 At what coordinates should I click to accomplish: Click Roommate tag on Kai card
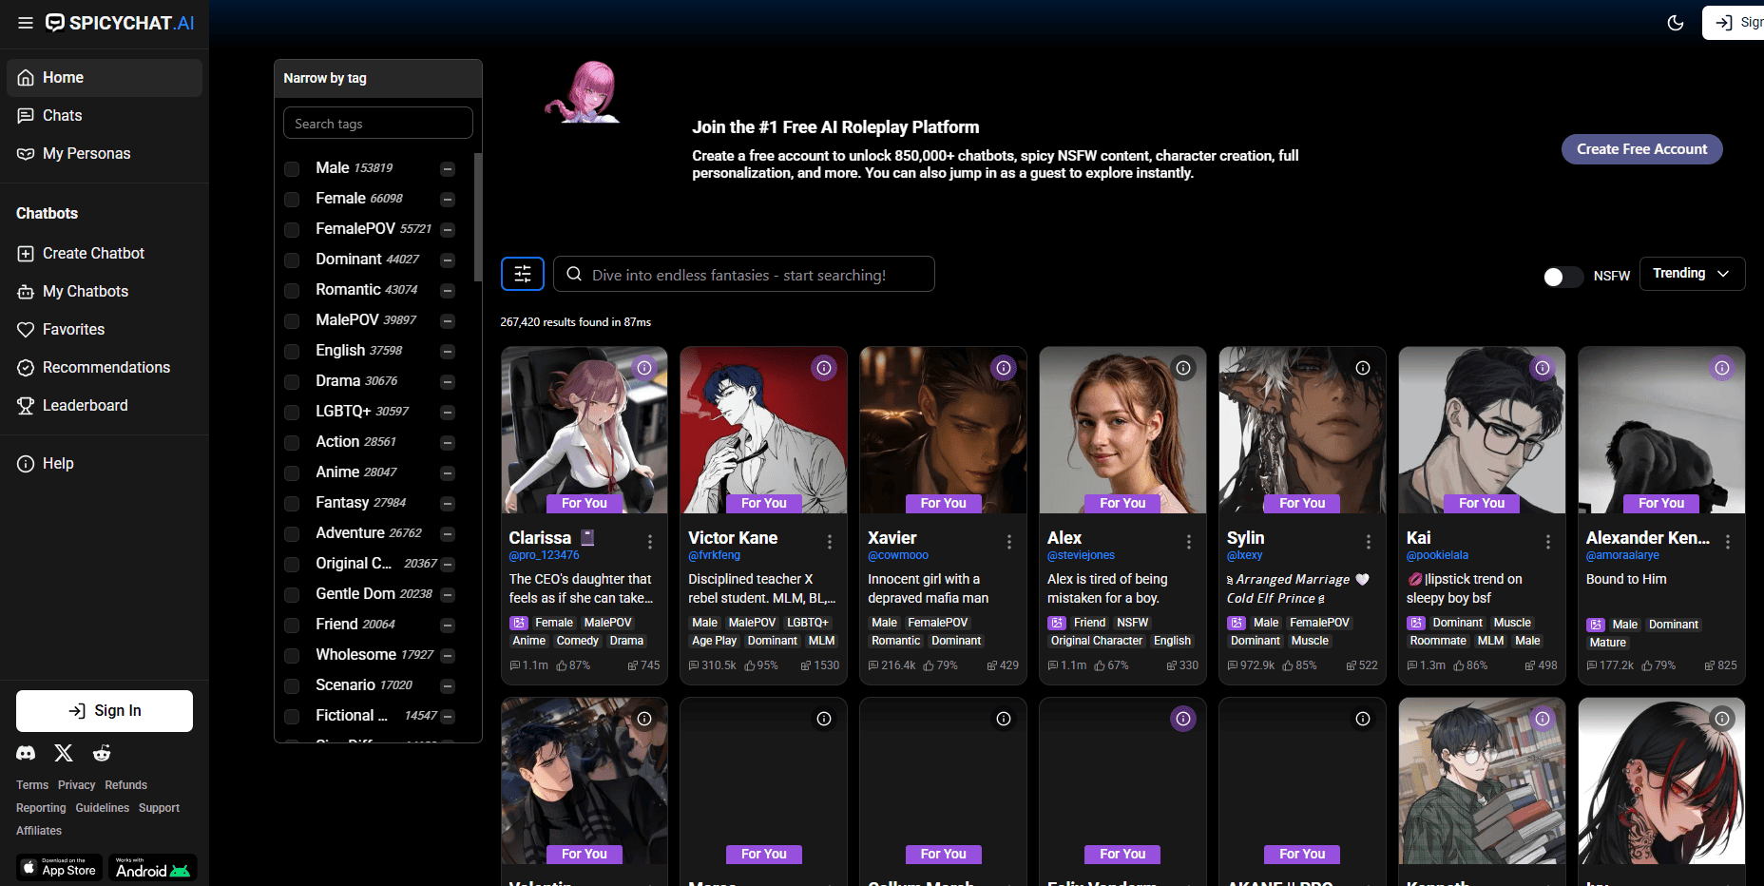click(1438, 641)
